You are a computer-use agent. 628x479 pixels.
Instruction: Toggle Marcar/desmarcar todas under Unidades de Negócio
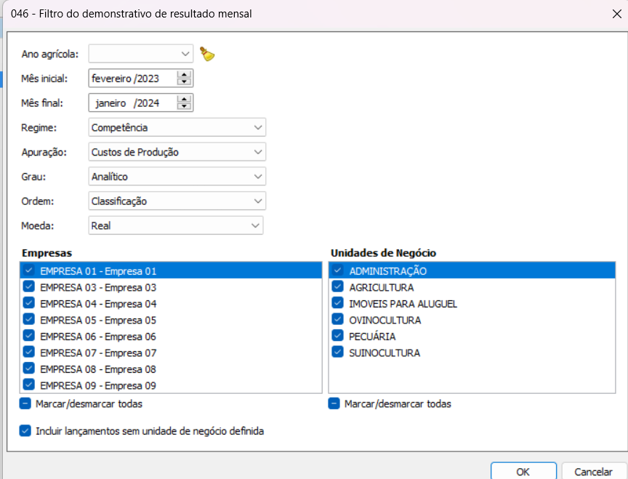click(x=334, y=403)
